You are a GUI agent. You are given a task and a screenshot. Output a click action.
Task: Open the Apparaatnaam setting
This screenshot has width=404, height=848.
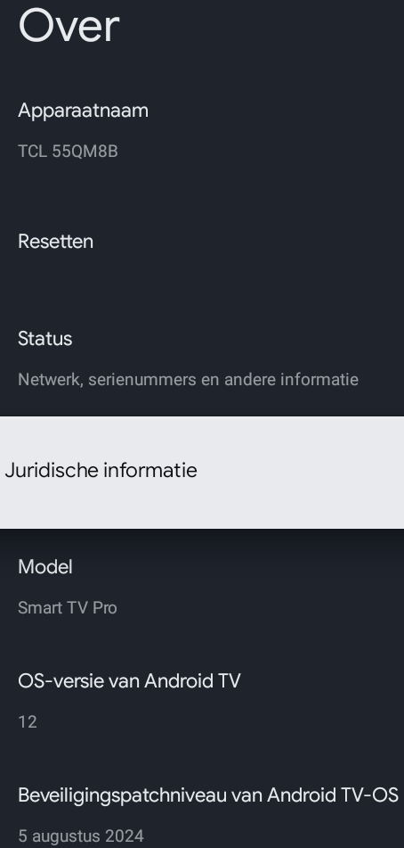coord(202,130)
